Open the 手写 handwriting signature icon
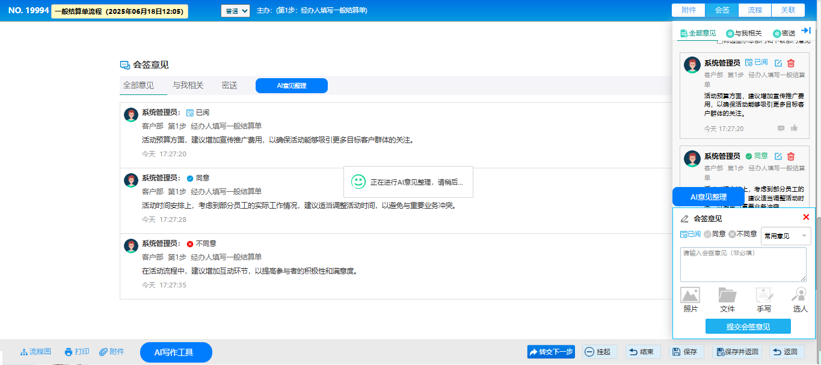821x365 pixels. [x=764, y=295]
